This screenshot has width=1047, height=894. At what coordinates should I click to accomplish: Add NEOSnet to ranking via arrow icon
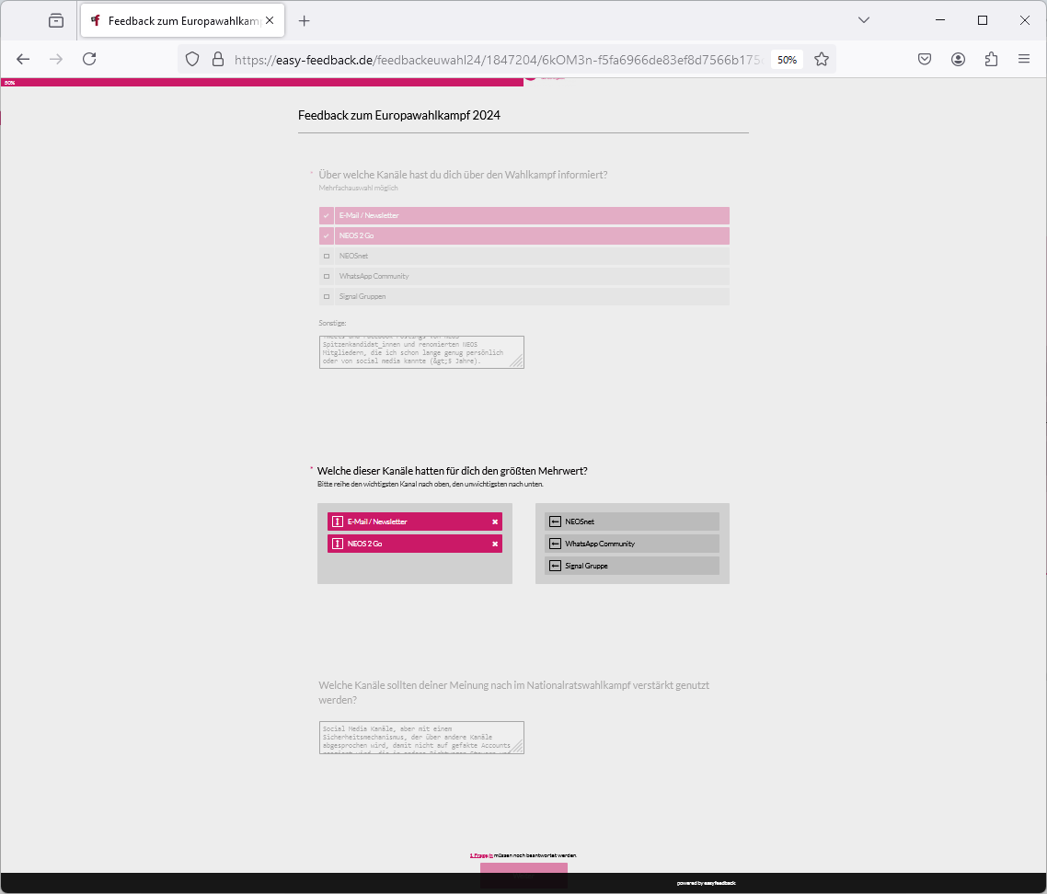point(555,521)
